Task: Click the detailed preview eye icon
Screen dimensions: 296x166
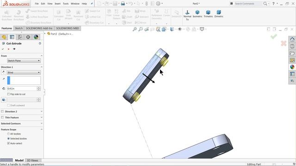Action: point(14,49)
